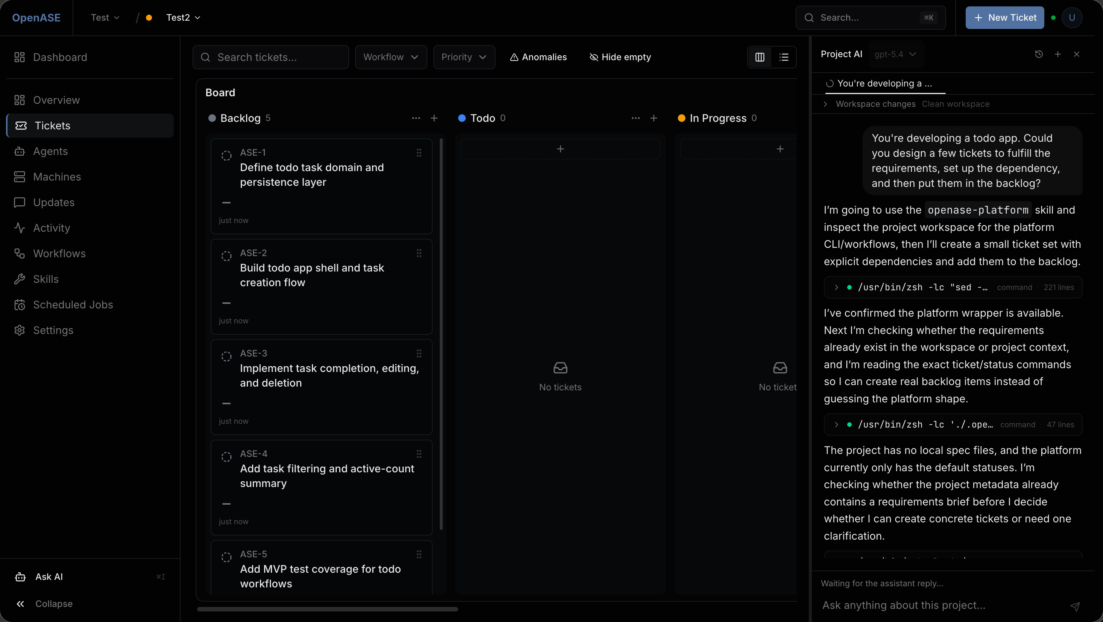Click the board horizontal scrollbar
Image resolution: width=1103 pixels, height=622 pixels.
327,609
